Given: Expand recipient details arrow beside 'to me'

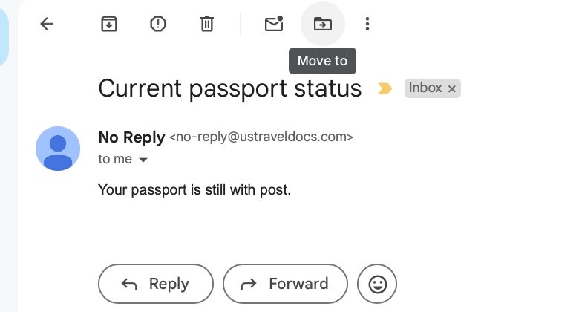Looking at the screenshot, I should (143, 160).
